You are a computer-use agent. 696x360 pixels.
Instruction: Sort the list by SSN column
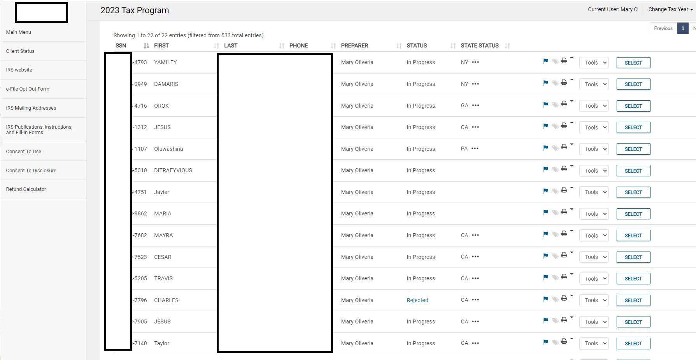coord(146,45)
